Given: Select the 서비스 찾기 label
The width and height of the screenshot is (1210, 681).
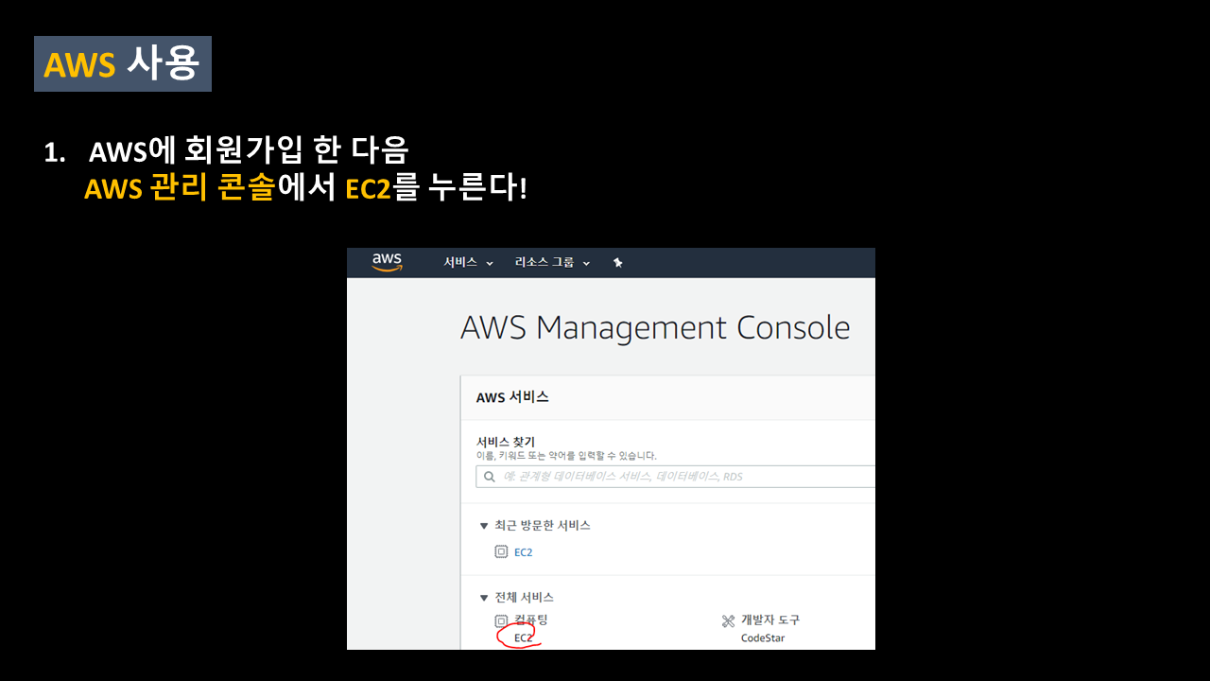Looking at the screenshot, I should pyautogui.click(x=506, y=442).
